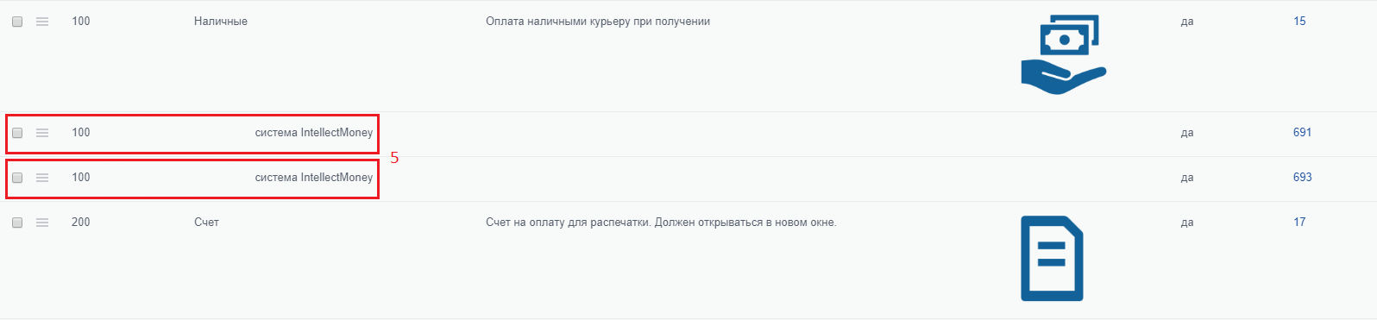Open hamburger menu of the Наличные row
The image size is (1377, 320).
coord(42,22)
